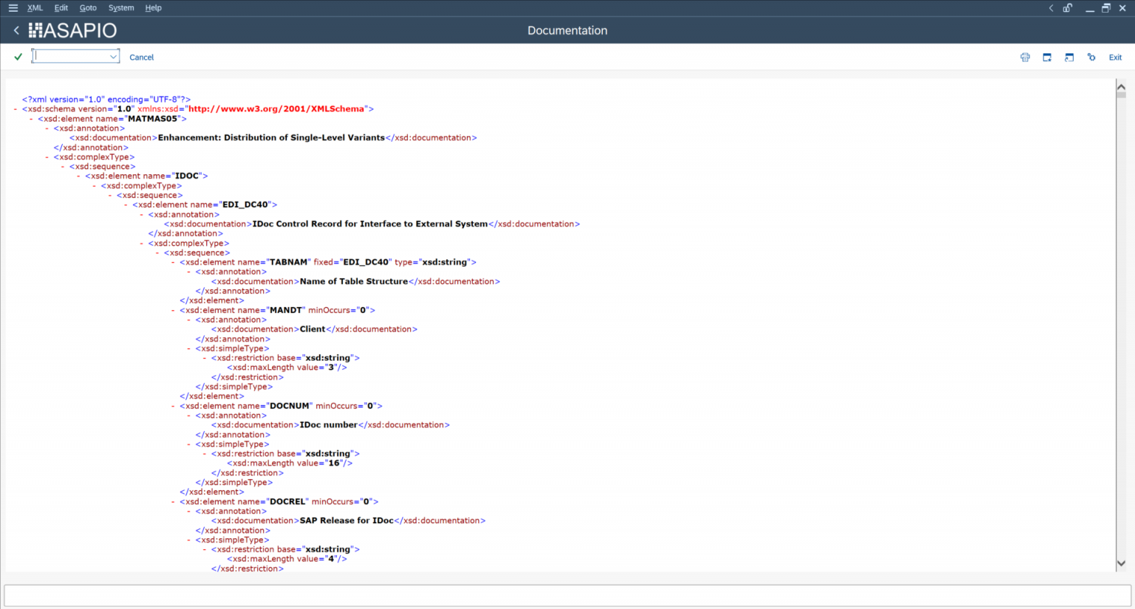Click the Cancel button
Viewport: 1135px width, 609px height.
pyautogui.click(x=141, y=58)
